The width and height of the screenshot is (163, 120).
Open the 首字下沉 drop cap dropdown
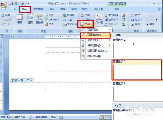112,24
